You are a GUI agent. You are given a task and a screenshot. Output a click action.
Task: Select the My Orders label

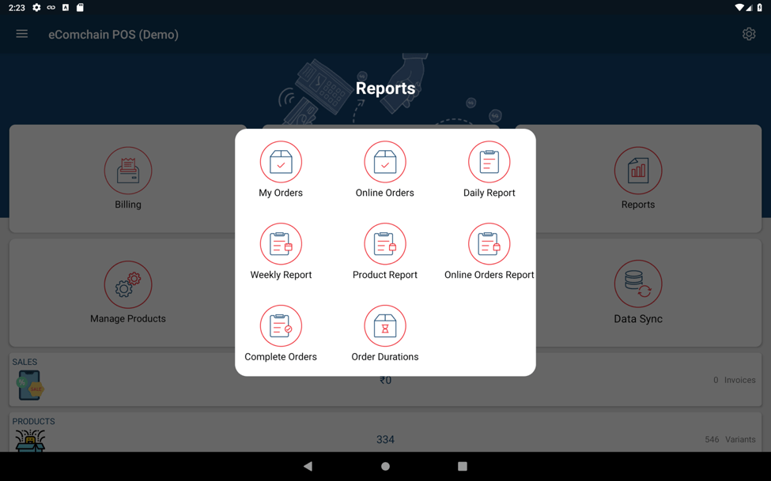[x=281, y=193]
